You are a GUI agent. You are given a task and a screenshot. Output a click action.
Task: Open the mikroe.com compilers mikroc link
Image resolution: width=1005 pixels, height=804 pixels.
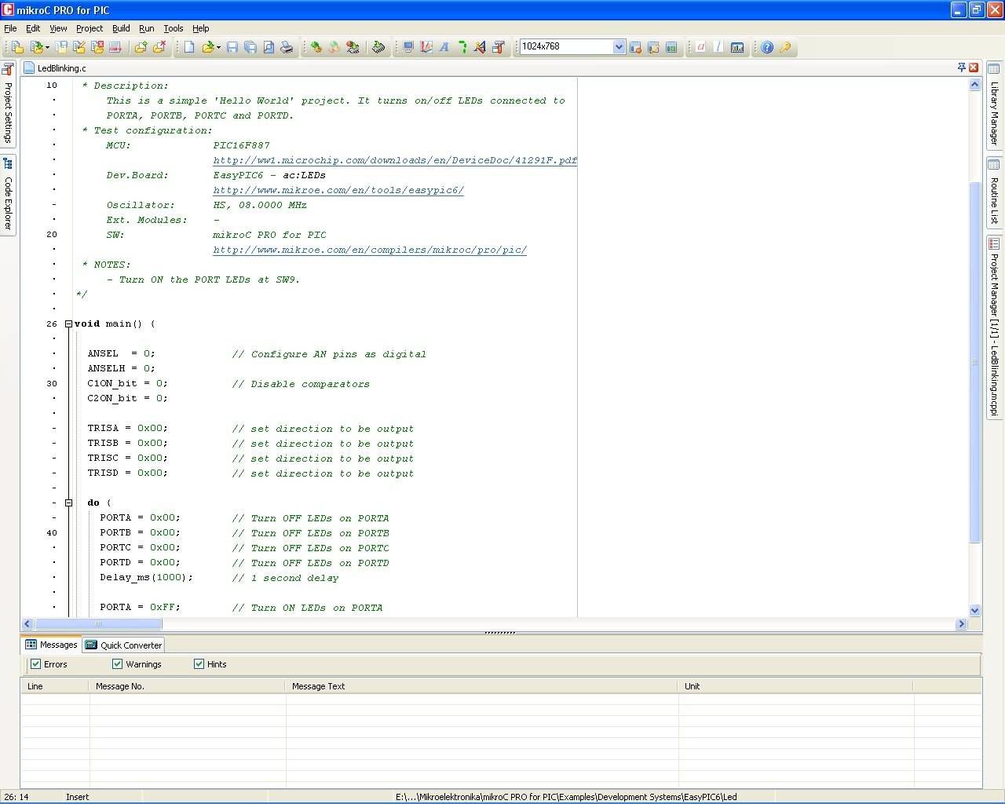tap(370, 250)
